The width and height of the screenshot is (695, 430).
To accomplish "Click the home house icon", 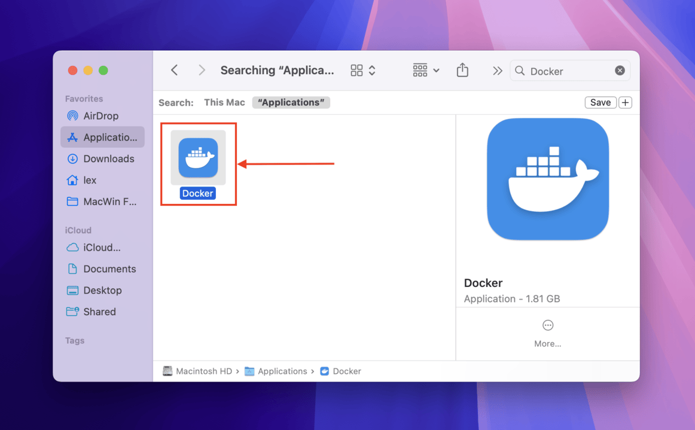I will pyautogui.click(x=72, y=180).
